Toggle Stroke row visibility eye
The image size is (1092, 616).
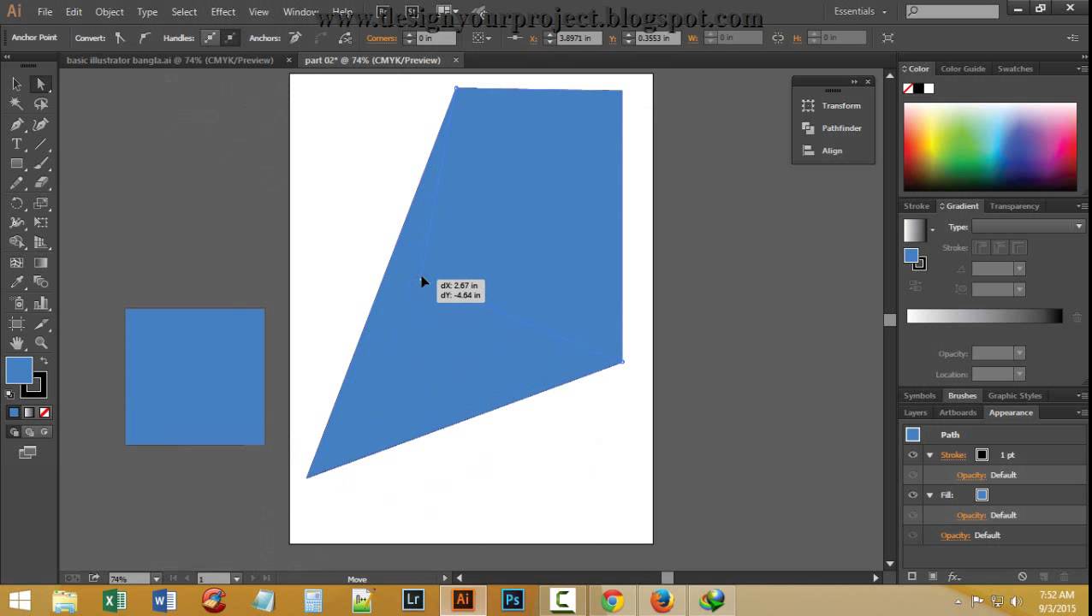coord(912,455)
